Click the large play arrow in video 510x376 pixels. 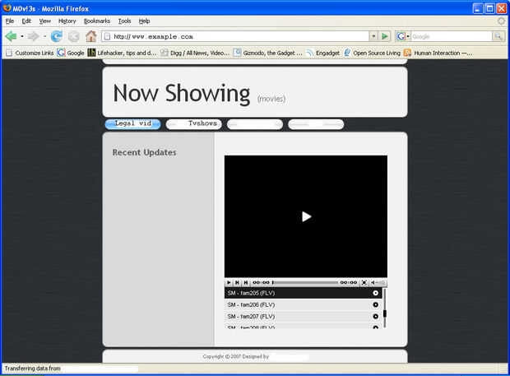click(306, 216)
